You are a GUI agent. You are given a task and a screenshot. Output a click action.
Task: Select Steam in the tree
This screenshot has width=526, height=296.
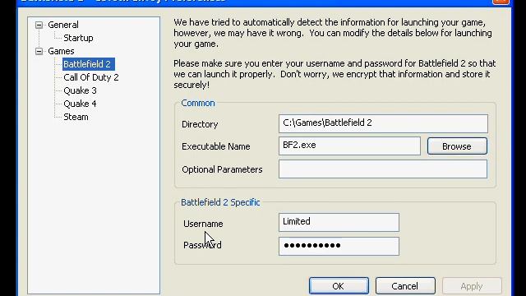(76, 117)
